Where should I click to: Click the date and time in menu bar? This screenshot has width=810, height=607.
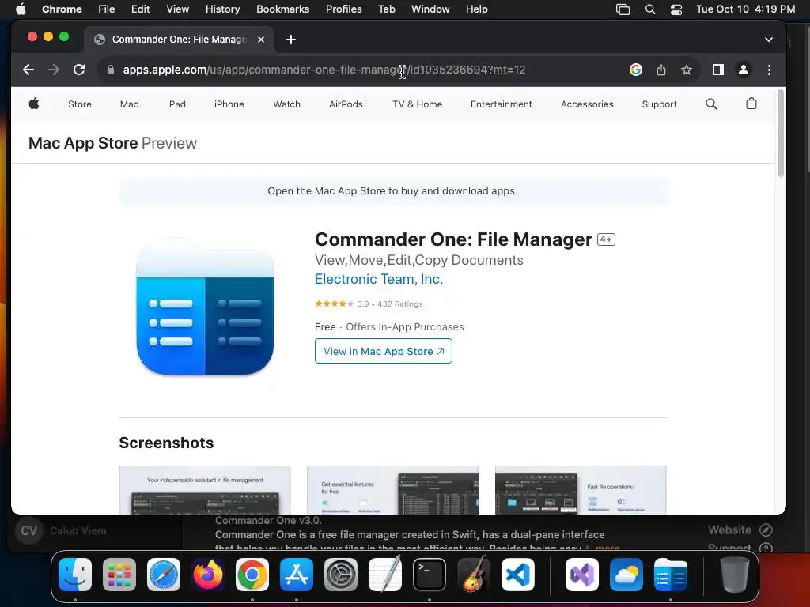tap(745, 9)
